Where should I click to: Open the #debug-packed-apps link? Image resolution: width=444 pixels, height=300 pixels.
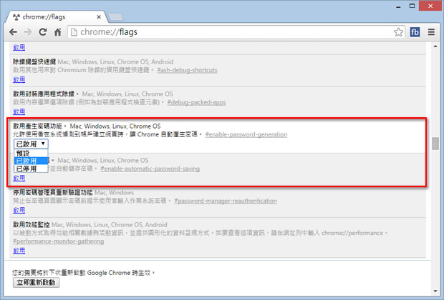196,102
